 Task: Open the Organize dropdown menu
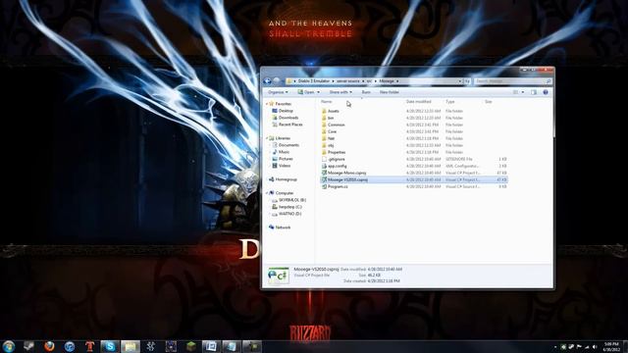click(x=278, y=92)
